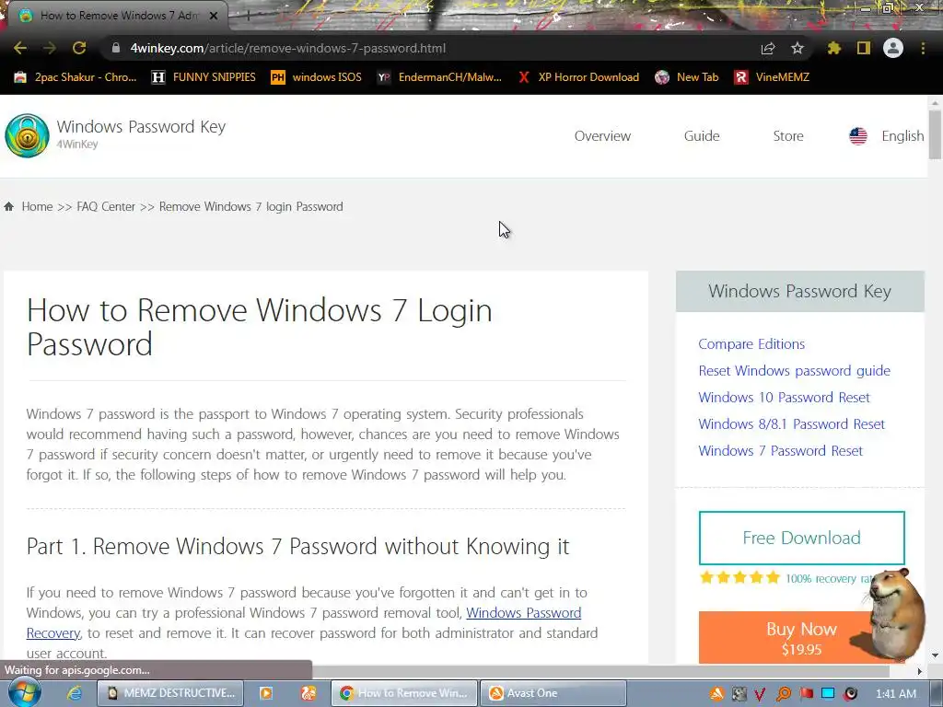Open the Guide nav item
The image size is (943, 707).
point(702,136)
